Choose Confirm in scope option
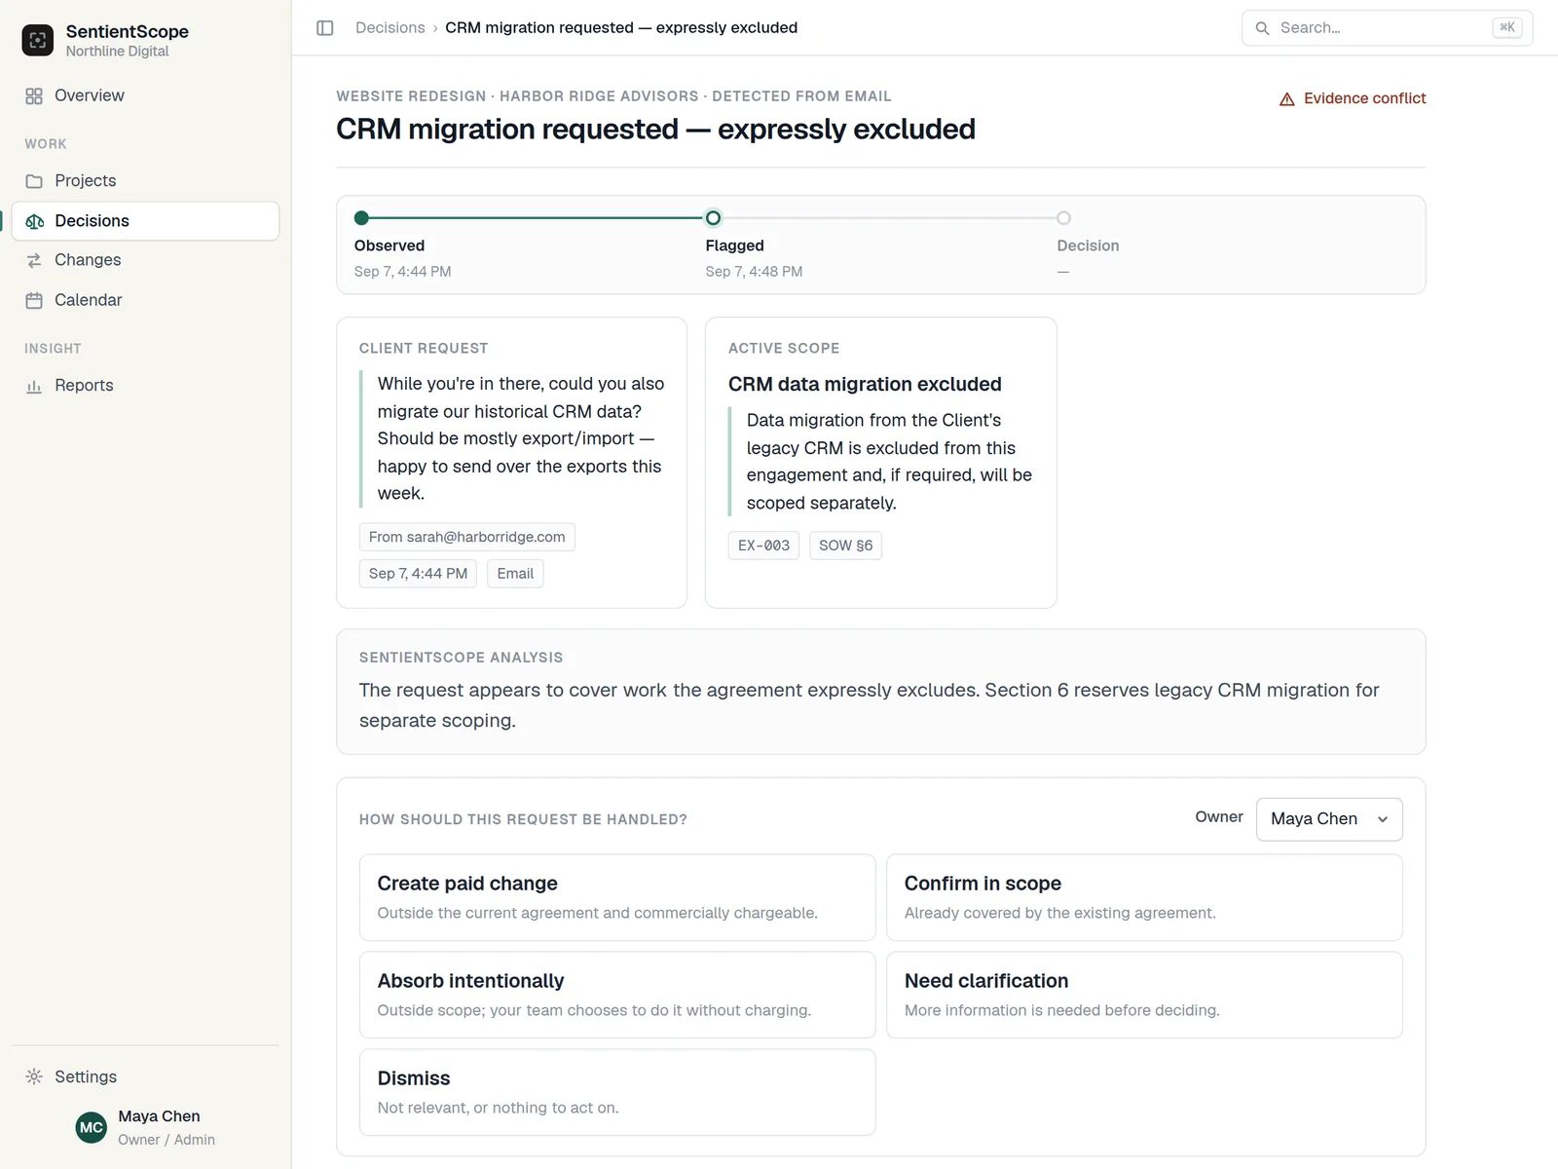 [x=1144, y=897]
